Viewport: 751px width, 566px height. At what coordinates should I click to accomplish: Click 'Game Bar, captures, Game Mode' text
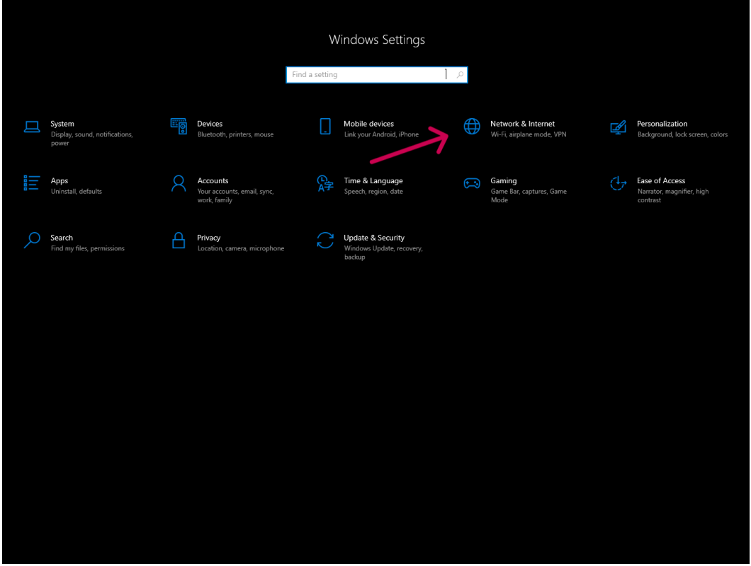coord(529,196)
